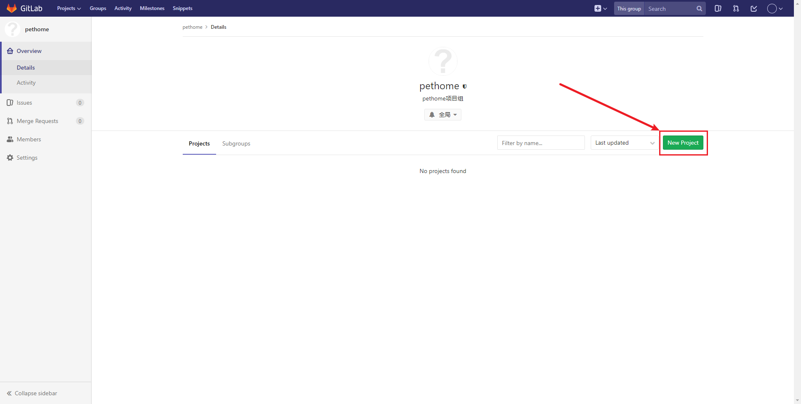Click the GitLab fox logo
Image resolution: width=801 pixels, height=404 pixels.
coord(12,8)
